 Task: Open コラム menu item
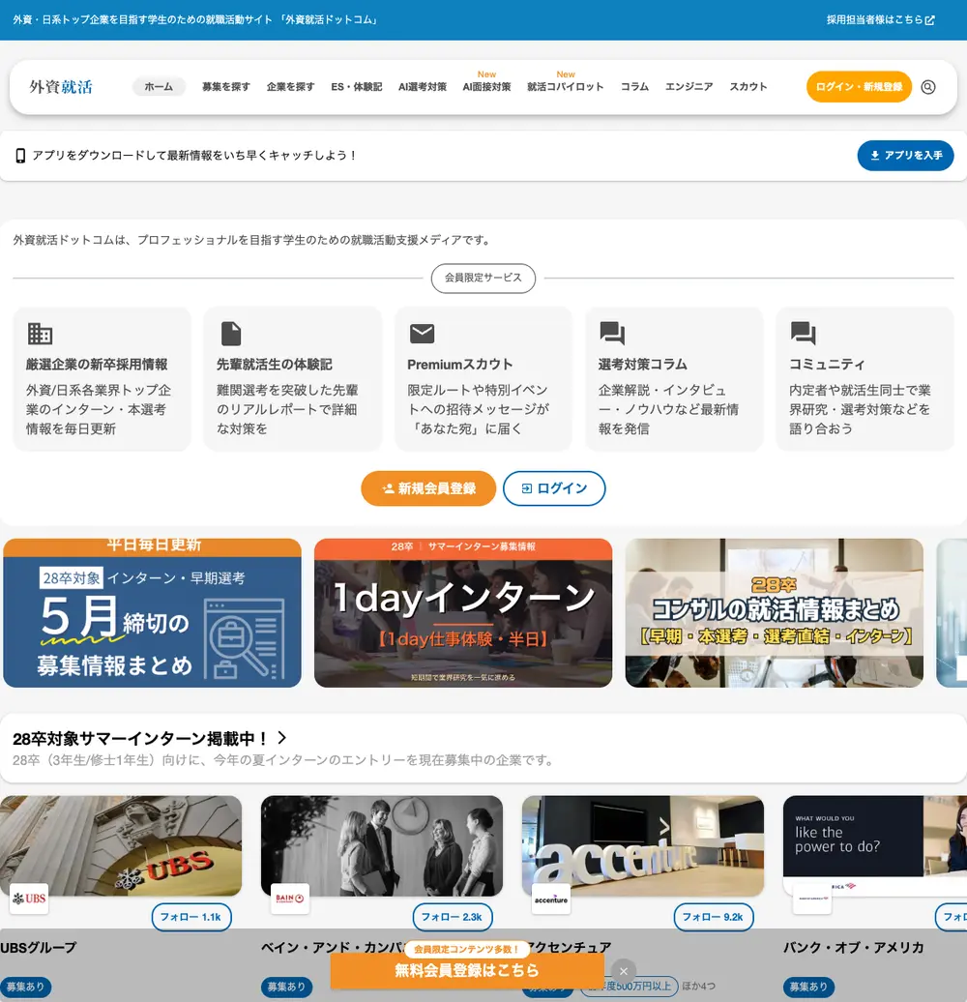pyautogui.click(x=635, y=87)
